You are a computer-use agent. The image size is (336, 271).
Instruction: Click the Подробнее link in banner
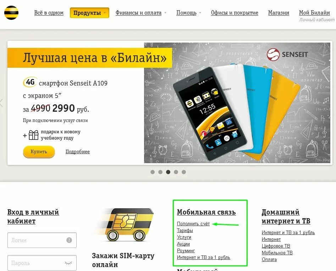pyautogui.click(x=78, y=152)
